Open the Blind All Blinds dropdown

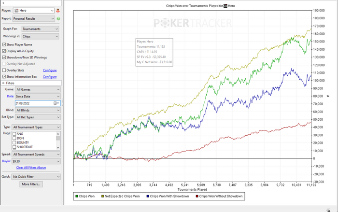[38, 110]
